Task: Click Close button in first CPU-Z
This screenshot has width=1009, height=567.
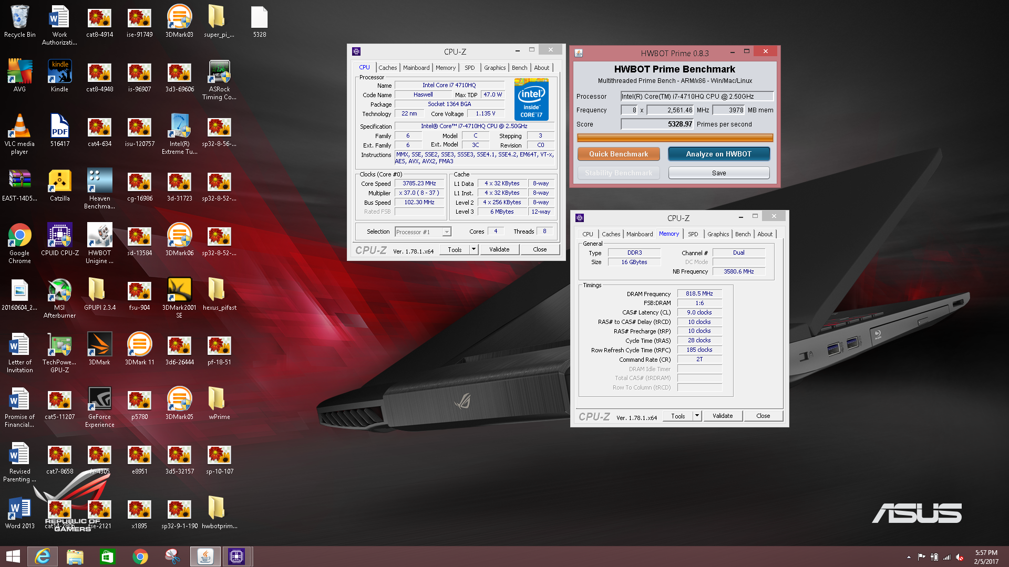Action: pos(540,249)
